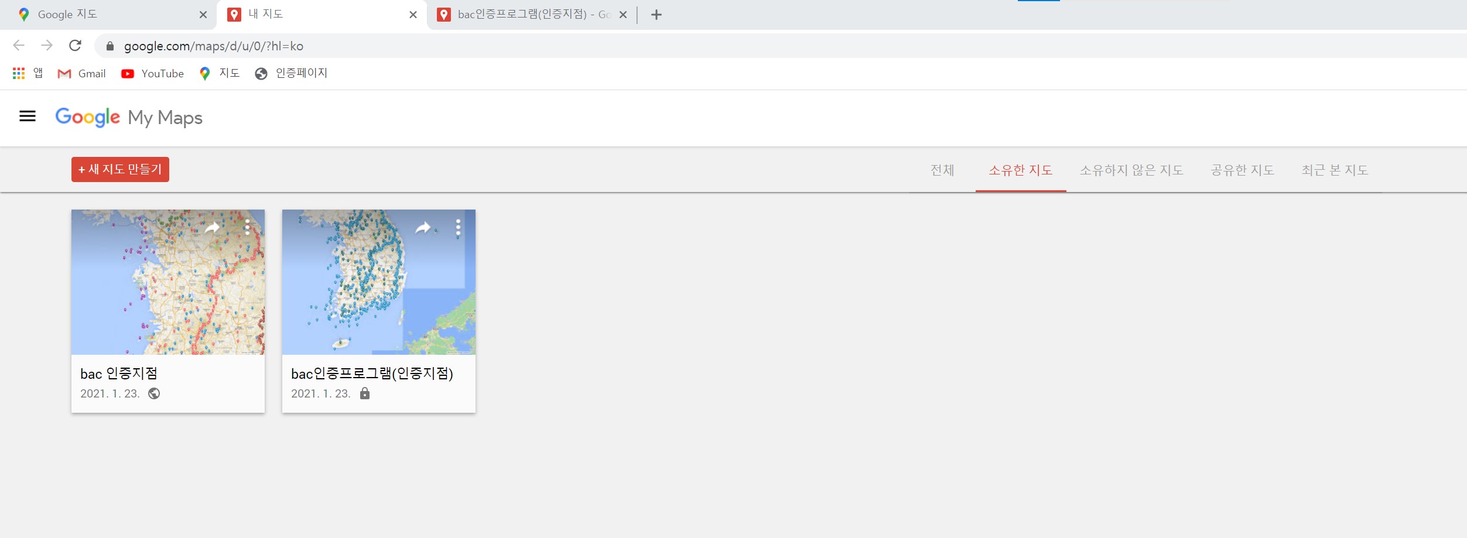This screenshot has width=1467, height=538.
Task: Close the bac인증프로그램(인증지점) browser tab
Action: click(623, 15)
